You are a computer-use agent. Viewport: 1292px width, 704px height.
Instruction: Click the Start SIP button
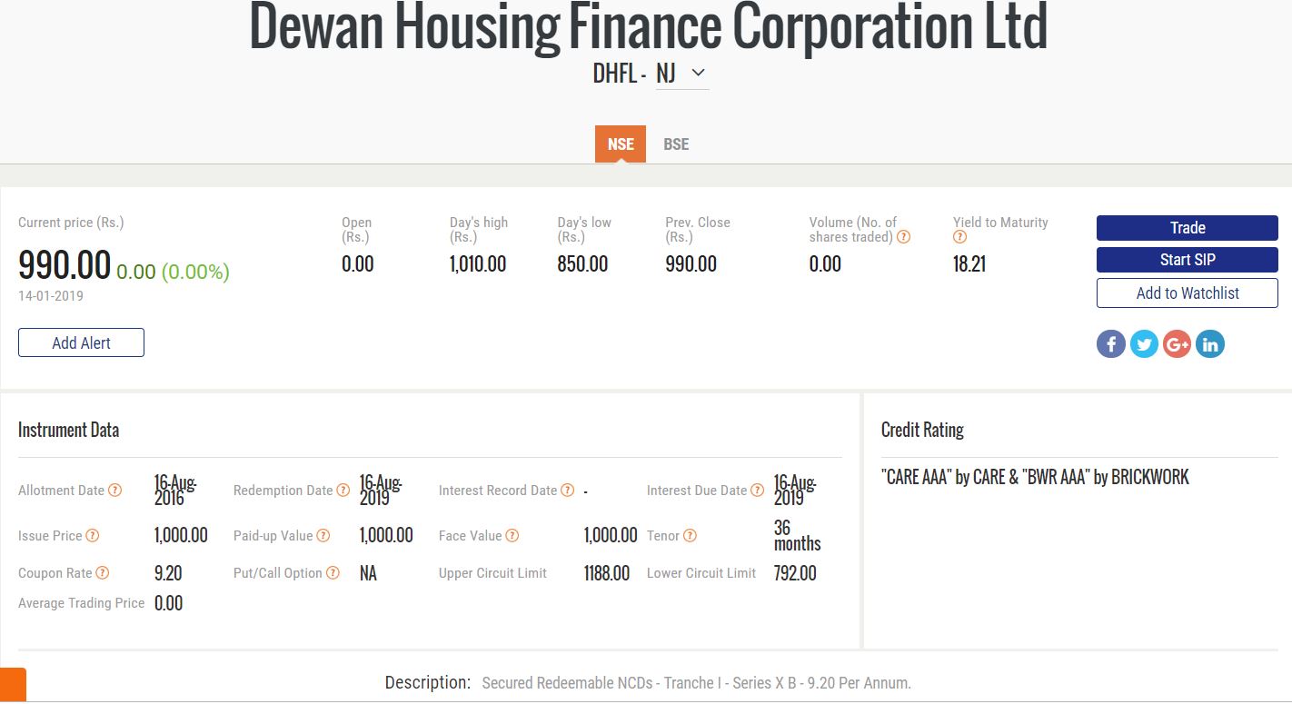1187,260
